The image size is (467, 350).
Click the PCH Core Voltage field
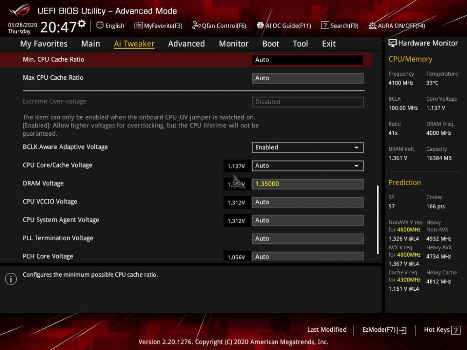coord(308,256)
